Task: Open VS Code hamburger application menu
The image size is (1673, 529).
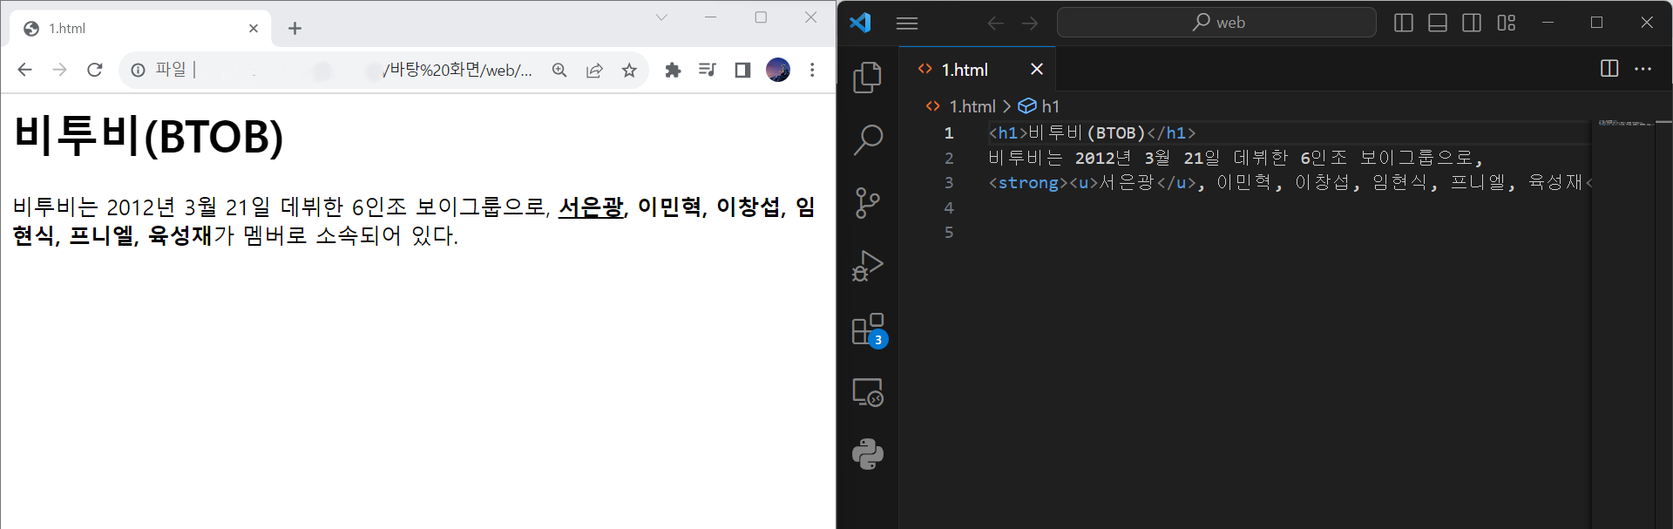Action: (x=907, y=24)
